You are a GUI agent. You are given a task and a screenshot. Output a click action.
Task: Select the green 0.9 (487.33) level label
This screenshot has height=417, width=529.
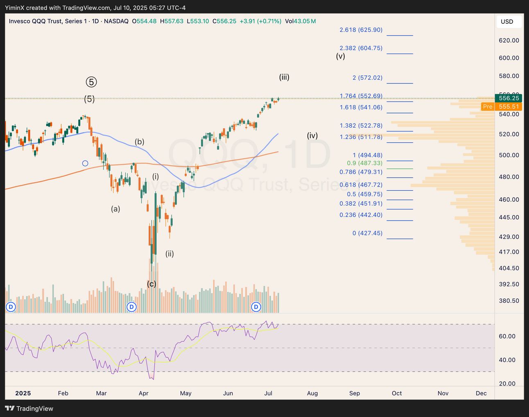pos(364,163)
